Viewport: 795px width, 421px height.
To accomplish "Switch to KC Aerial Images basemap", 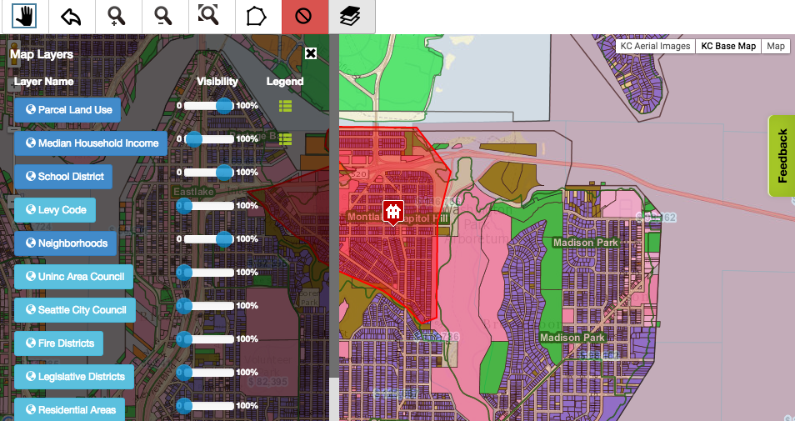I will pos(655,47).
